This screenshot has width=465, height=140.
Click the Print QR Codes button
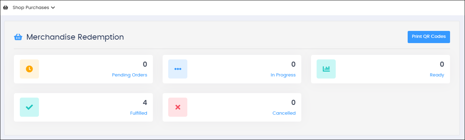[429, 37]
